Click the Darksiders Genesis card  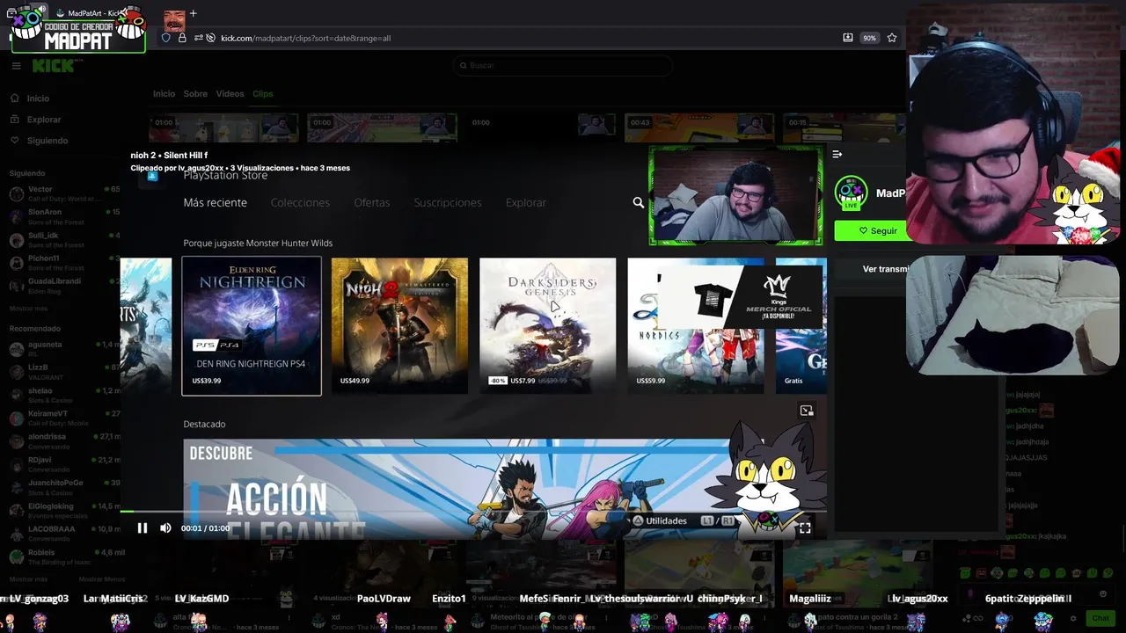[x=547, y=326]
